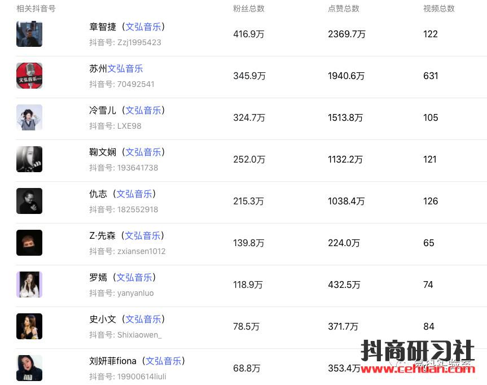Click the 相关抖音号 column header

coord(36,8)
